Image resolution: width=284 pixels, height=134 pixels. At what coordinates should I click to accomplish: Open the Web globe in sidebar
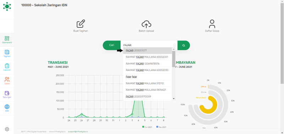point(7,108)
